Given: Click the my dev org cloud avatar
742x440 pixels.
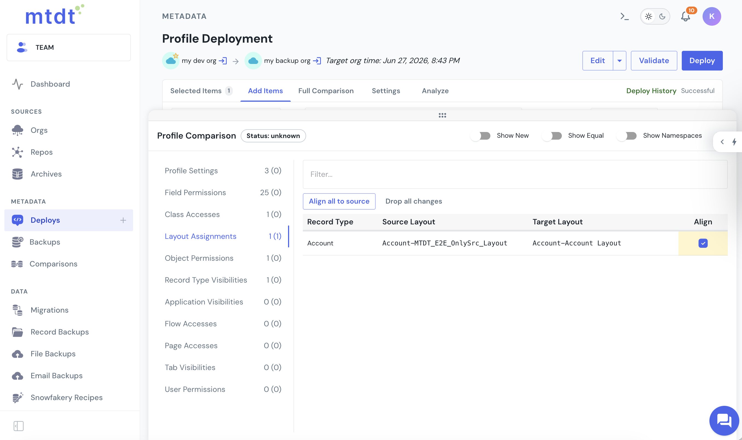Looking at the screenshot, I should (171, 60).
